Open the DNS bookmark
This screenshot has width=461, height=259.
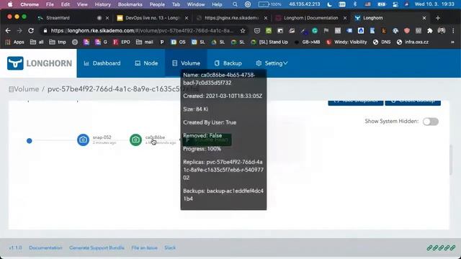pos(382,42)
